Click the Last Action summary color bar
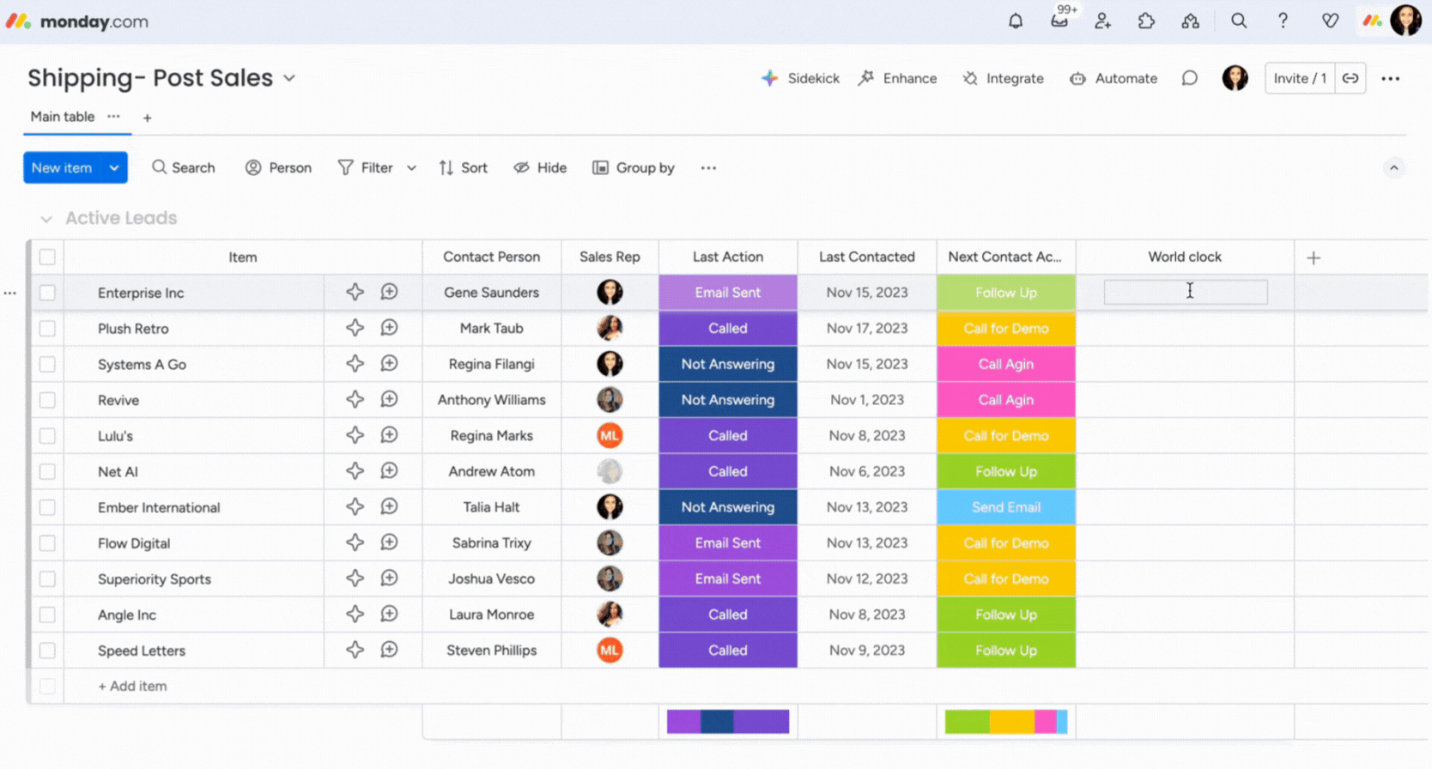The width and height of the screenshot is (1432, 769). (x=728, y=721)
